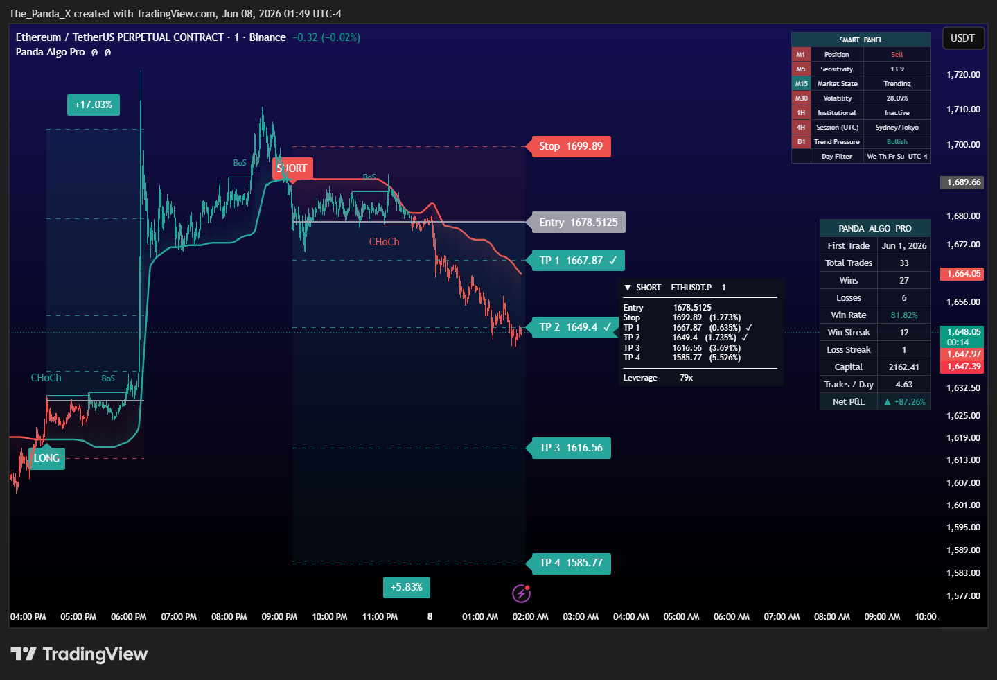The width and height of the screenshot is (997, 680).
Task: Click the 1,689.66 price axis tag
Action: tap(961, 182)
